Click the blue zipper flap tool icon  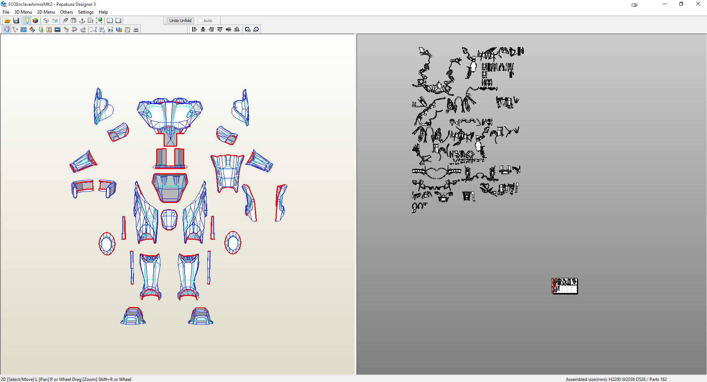24,29
